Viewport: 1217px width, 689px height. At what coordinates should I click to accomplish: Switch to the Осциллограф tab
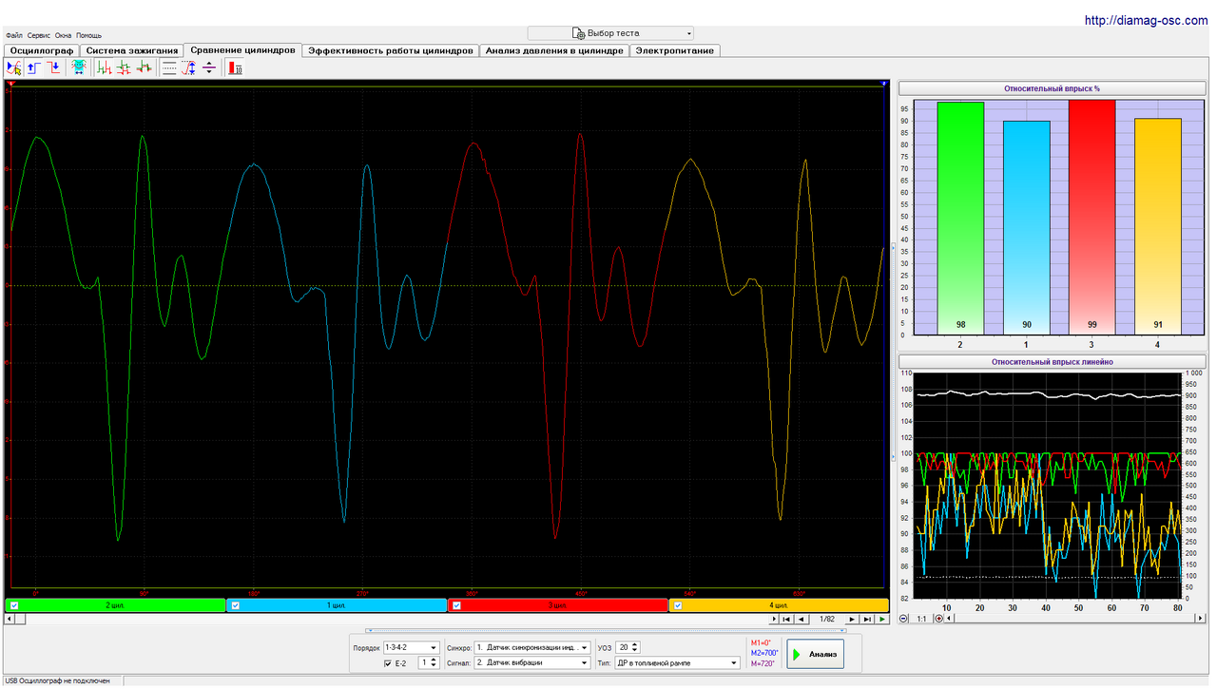[x=41, y=50]
